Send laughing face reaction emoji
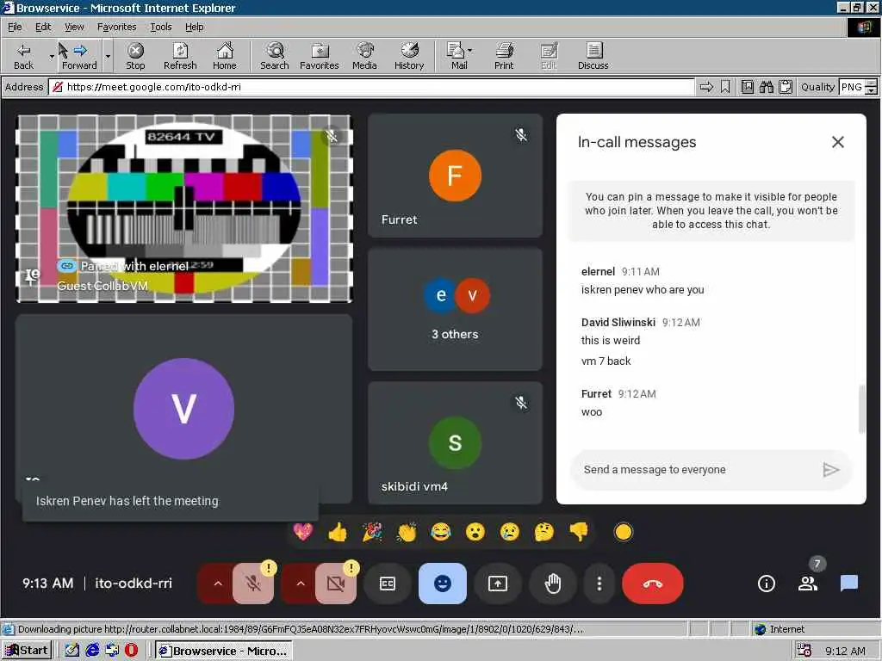The image size is (882, 661). [440, 532]
